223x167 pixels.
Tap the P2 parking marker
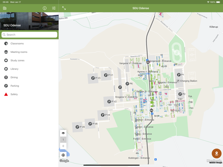pyautogui.click(x=180, y=94)
